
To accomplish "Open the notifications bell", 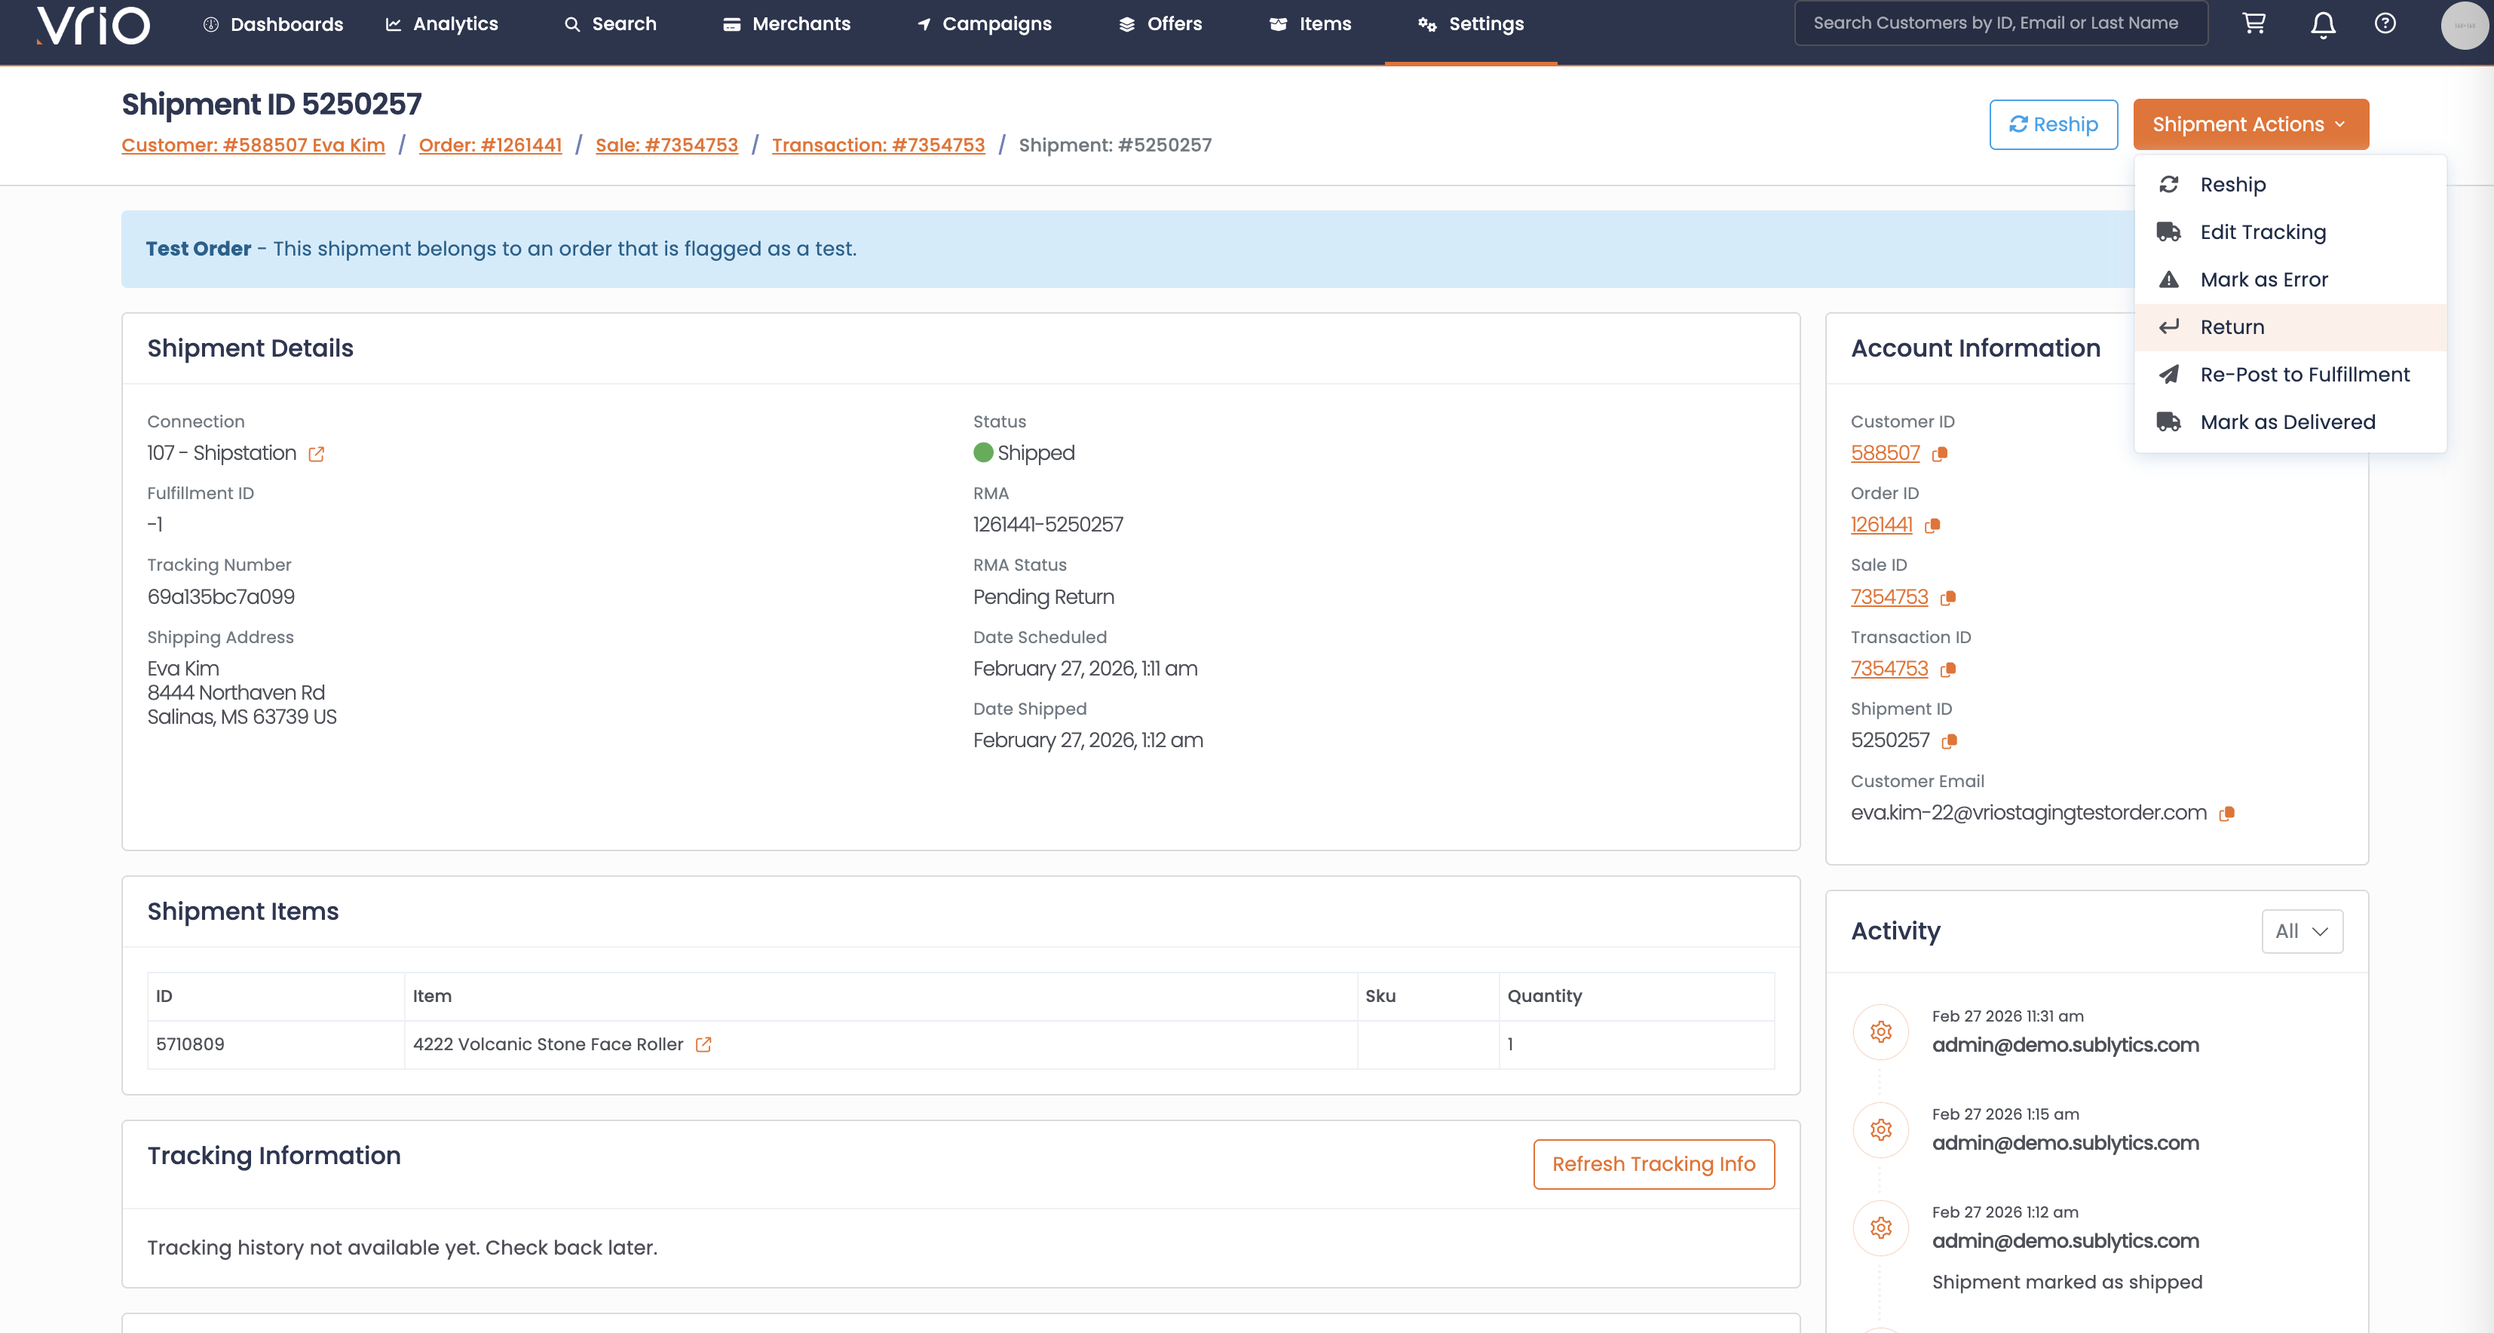I will click(x=2323, y=24).
